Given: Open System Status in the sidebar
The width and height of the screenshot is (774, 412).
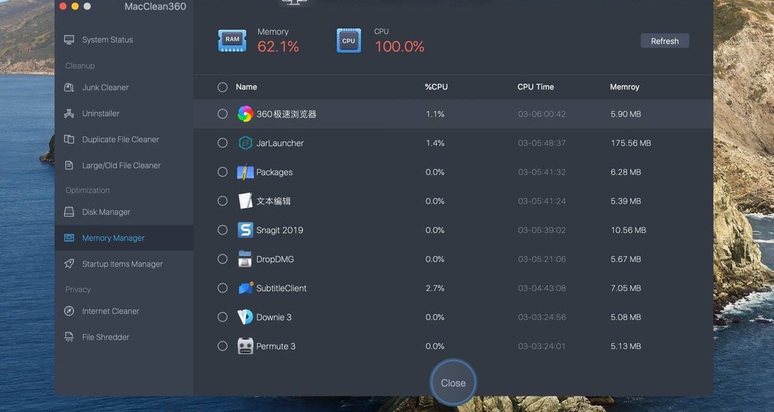Looking at the screenshot, I should pos(107,40).
